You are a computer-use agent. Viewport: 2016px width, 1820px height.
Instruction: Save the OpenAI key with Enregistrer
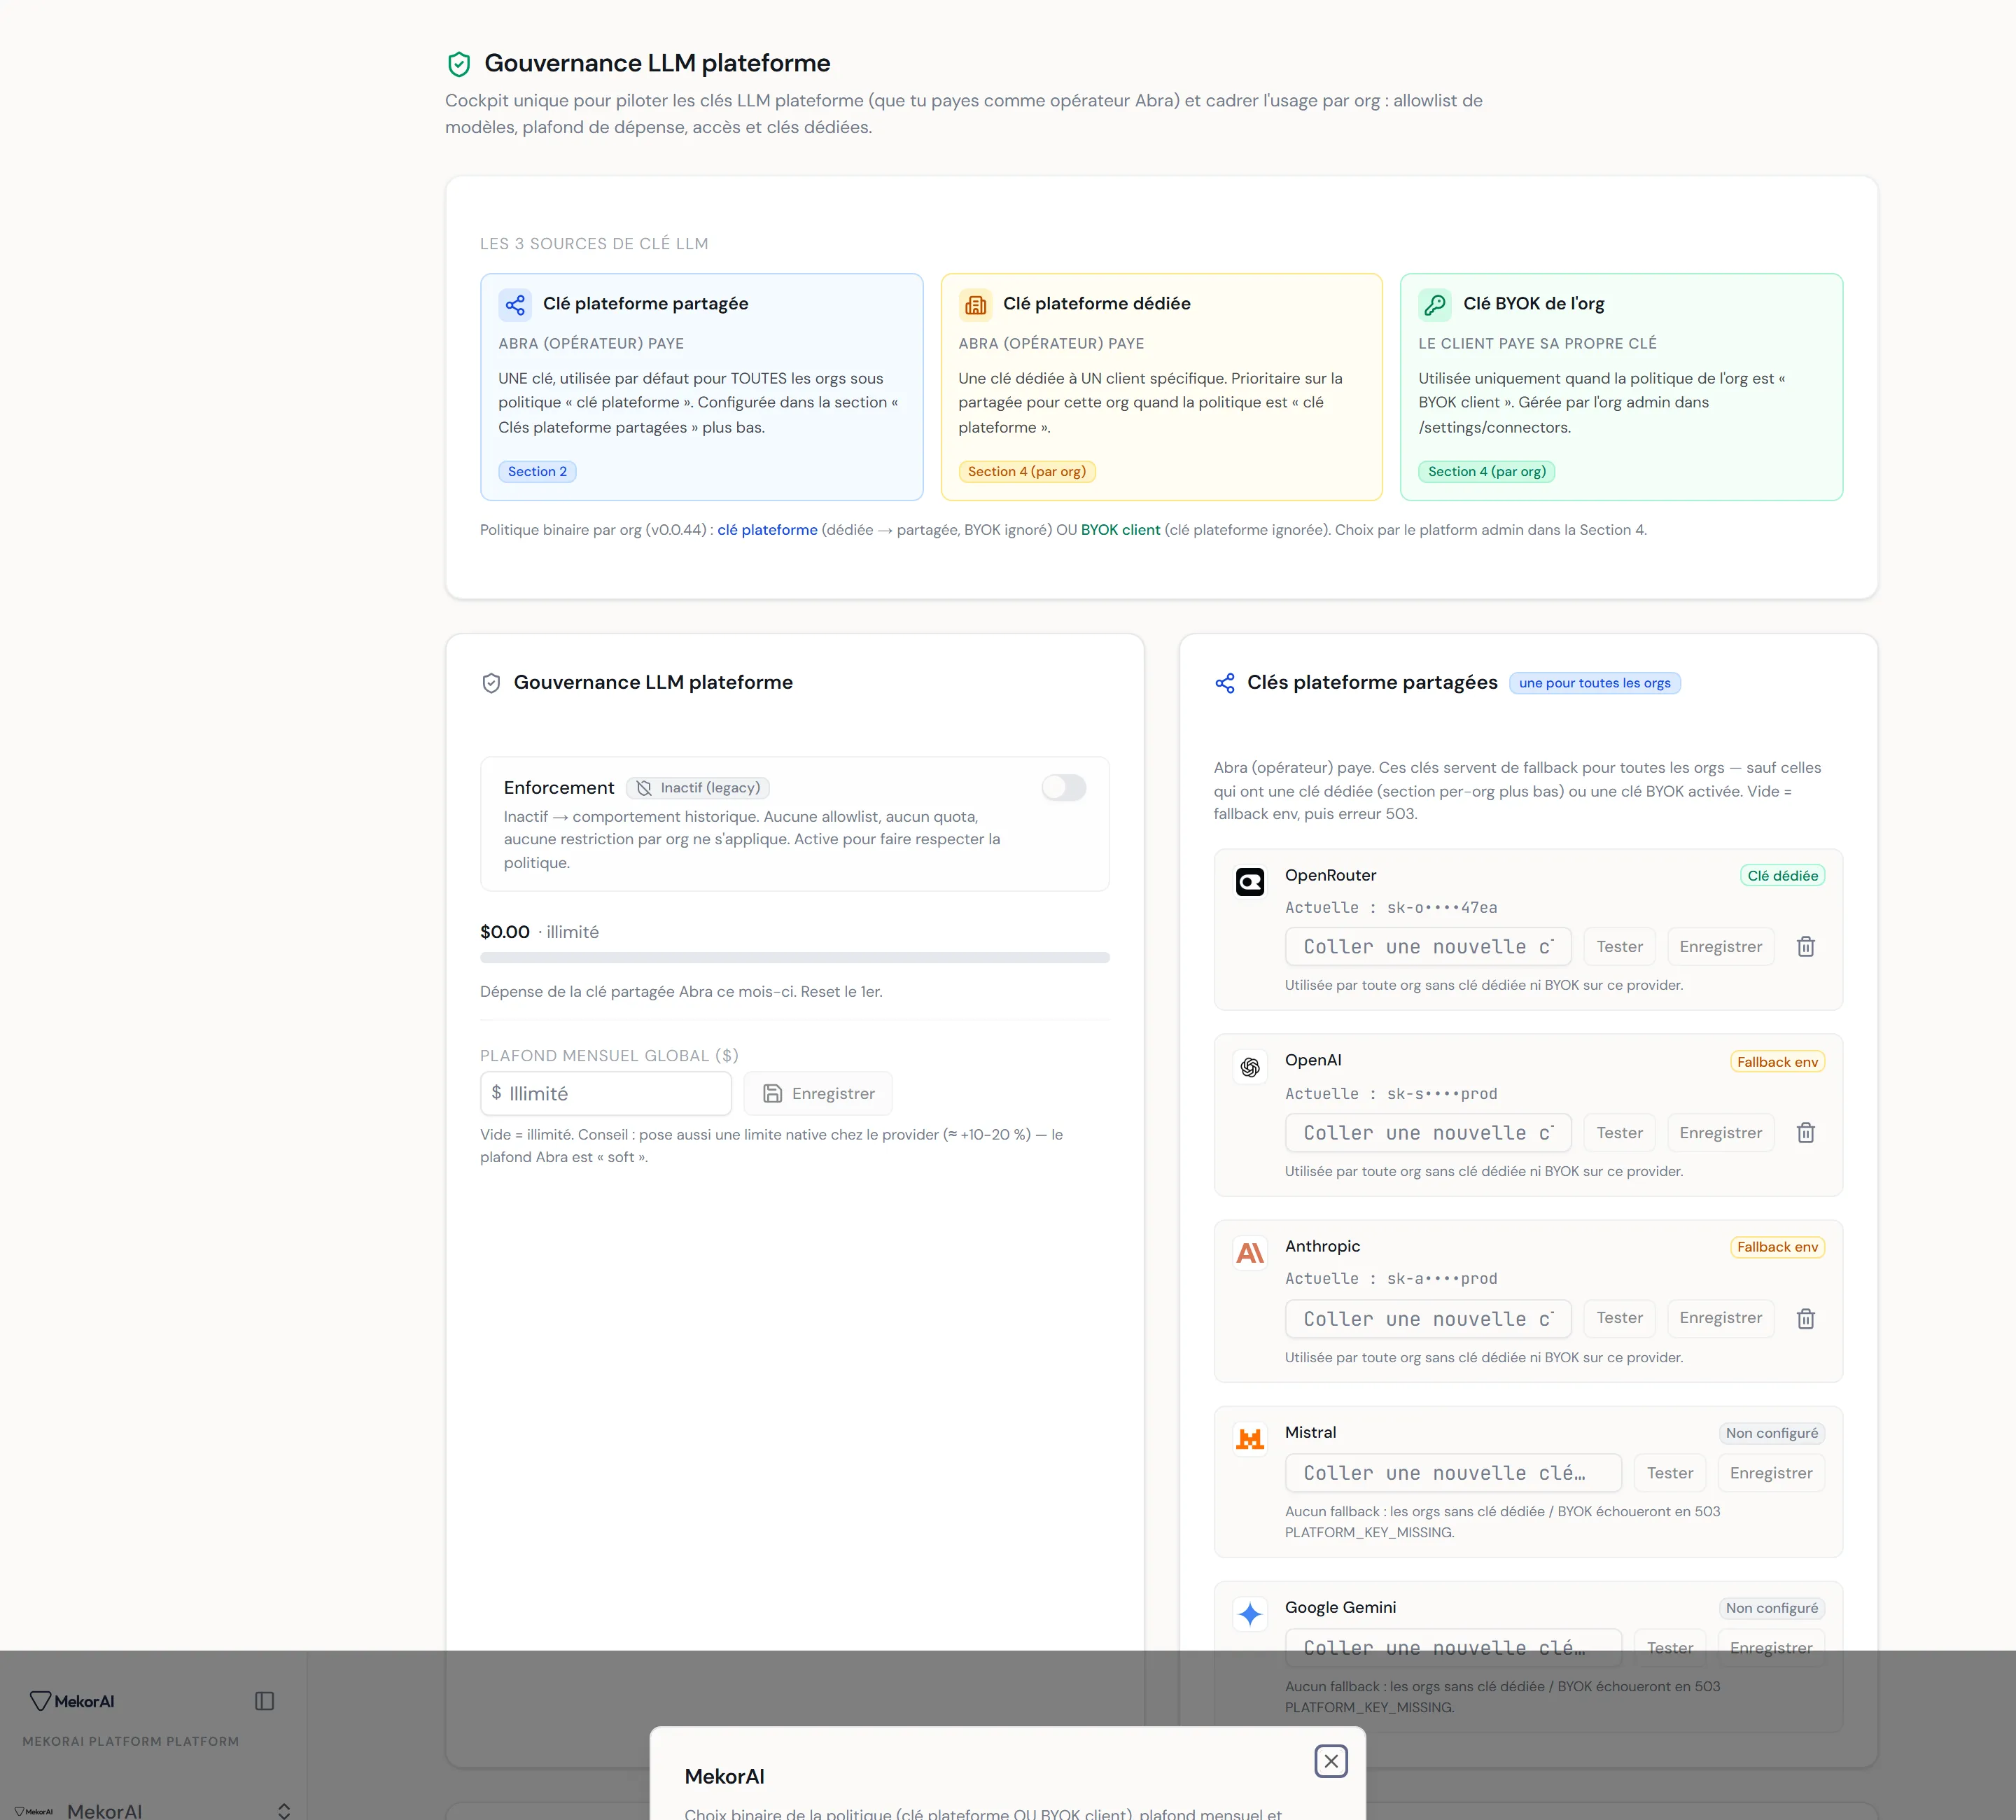point(1721,1133)
